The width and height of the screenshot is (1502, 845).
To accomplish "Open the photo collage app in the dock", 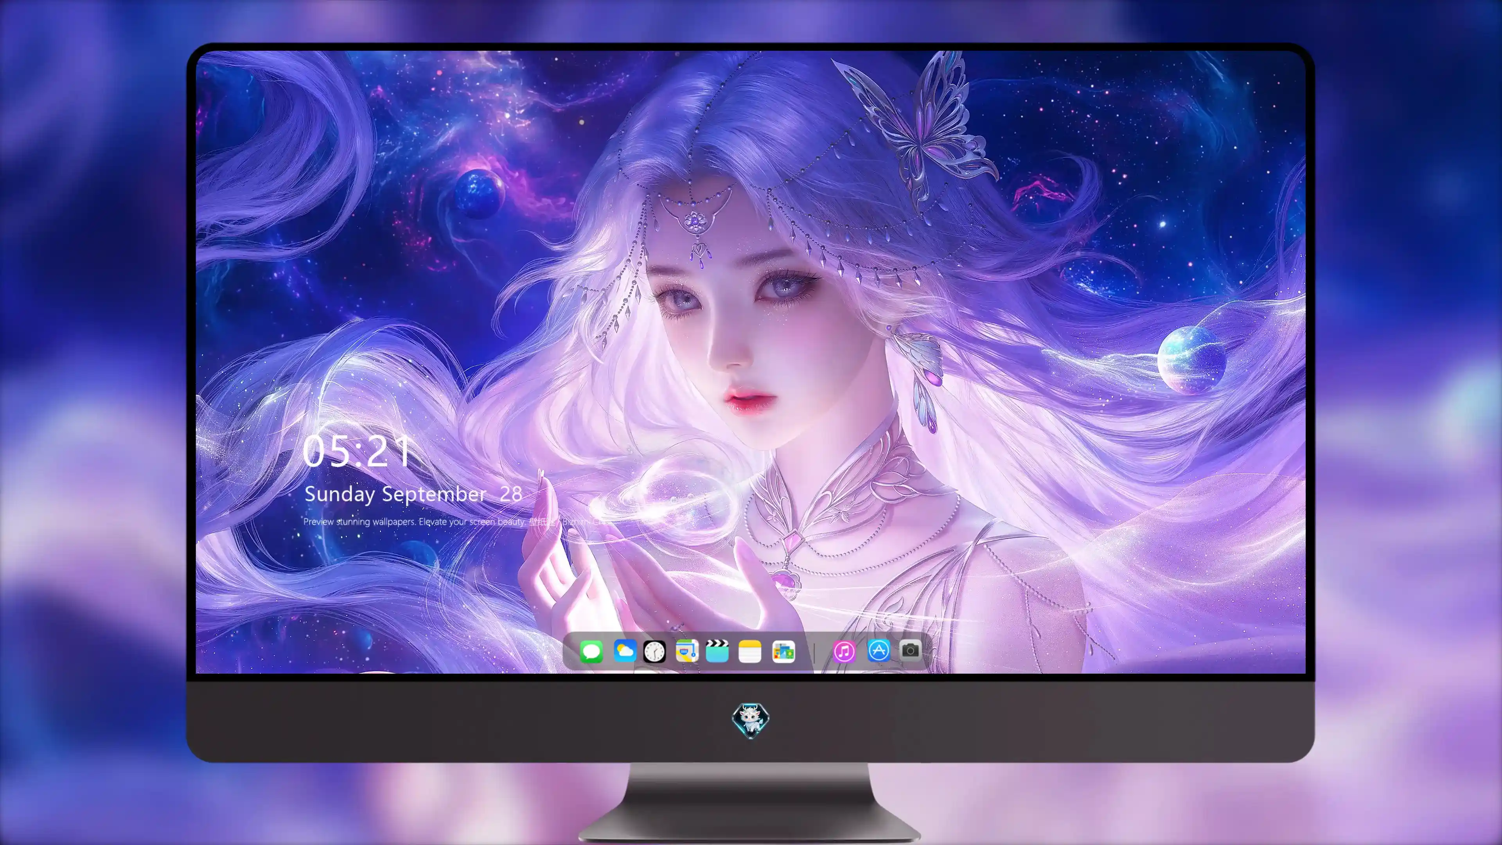I will [783, 651].
